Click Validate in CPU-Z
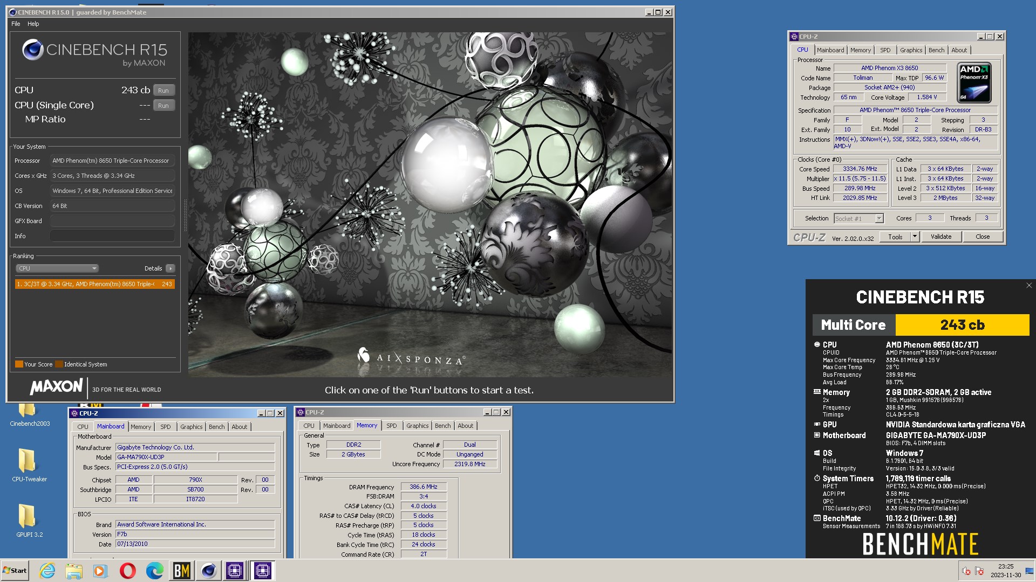 coord(941,237)
